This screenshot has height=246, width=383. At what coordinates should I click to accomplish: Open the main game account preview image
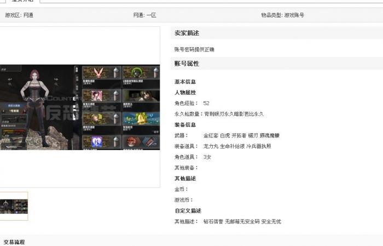click(80, 107)
